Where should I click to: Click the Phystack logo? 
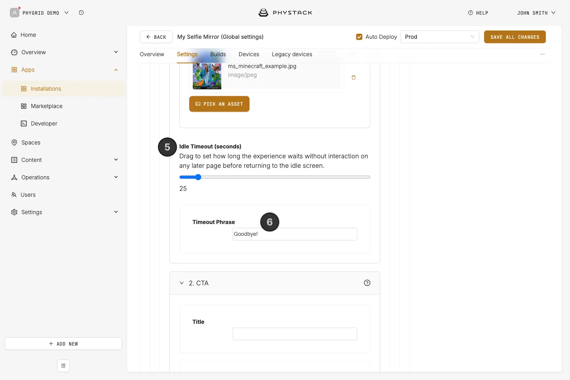[285, 13]
